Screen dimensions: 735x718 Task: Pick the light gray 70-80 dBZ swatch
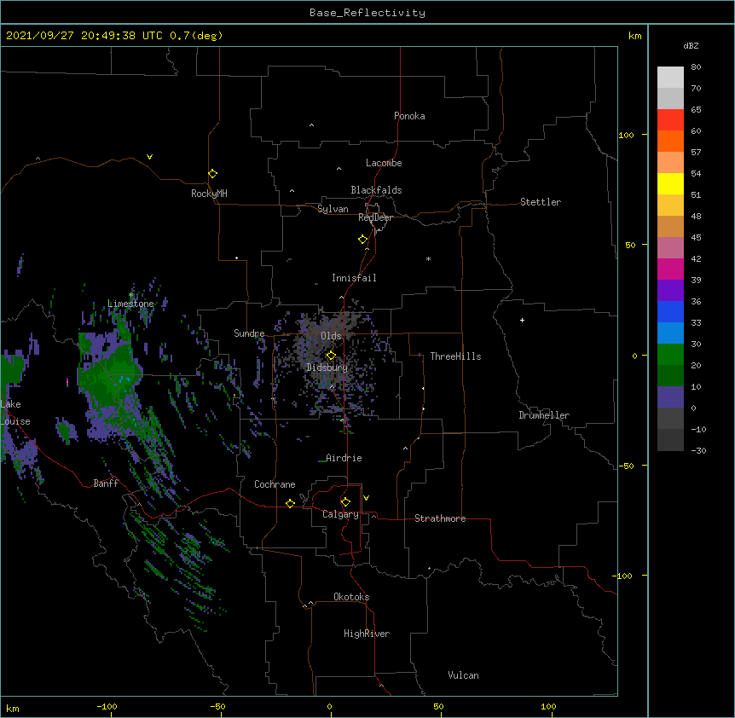670,78
